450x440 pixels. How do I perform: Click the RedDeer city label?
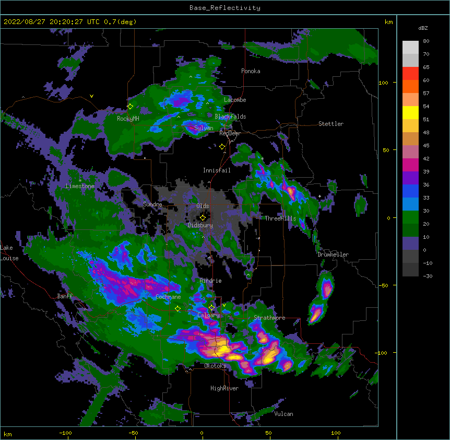pyautogui.click(x=230, y=133)
